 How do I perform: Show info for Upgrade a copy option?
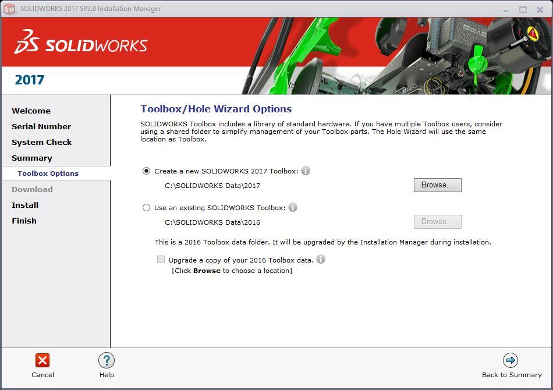pyautogui.click(x=321, y=259)
